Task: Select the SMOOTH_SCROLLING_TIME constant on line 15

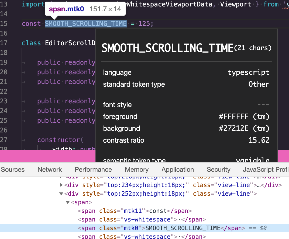Action: pos(85,24)
